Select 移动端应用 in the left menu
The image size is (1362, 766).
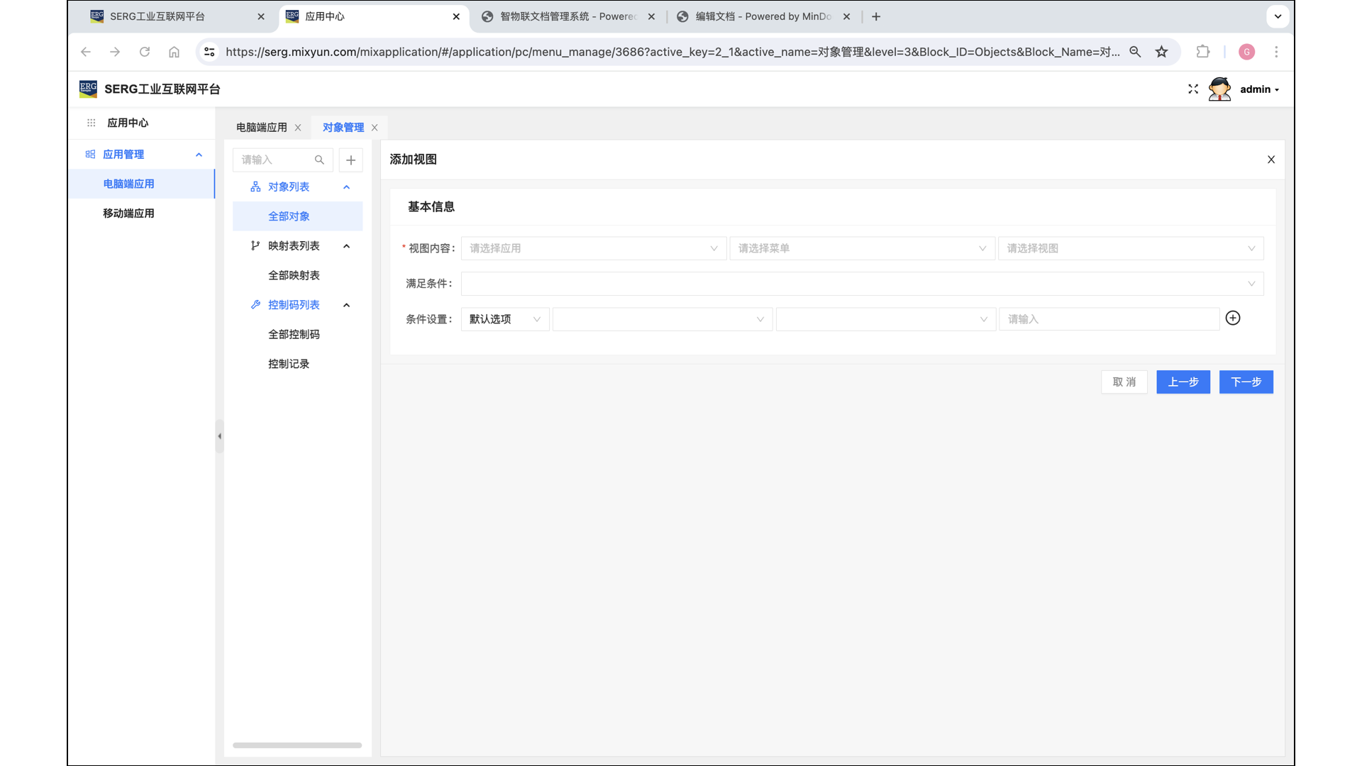[x=128, y=213]
